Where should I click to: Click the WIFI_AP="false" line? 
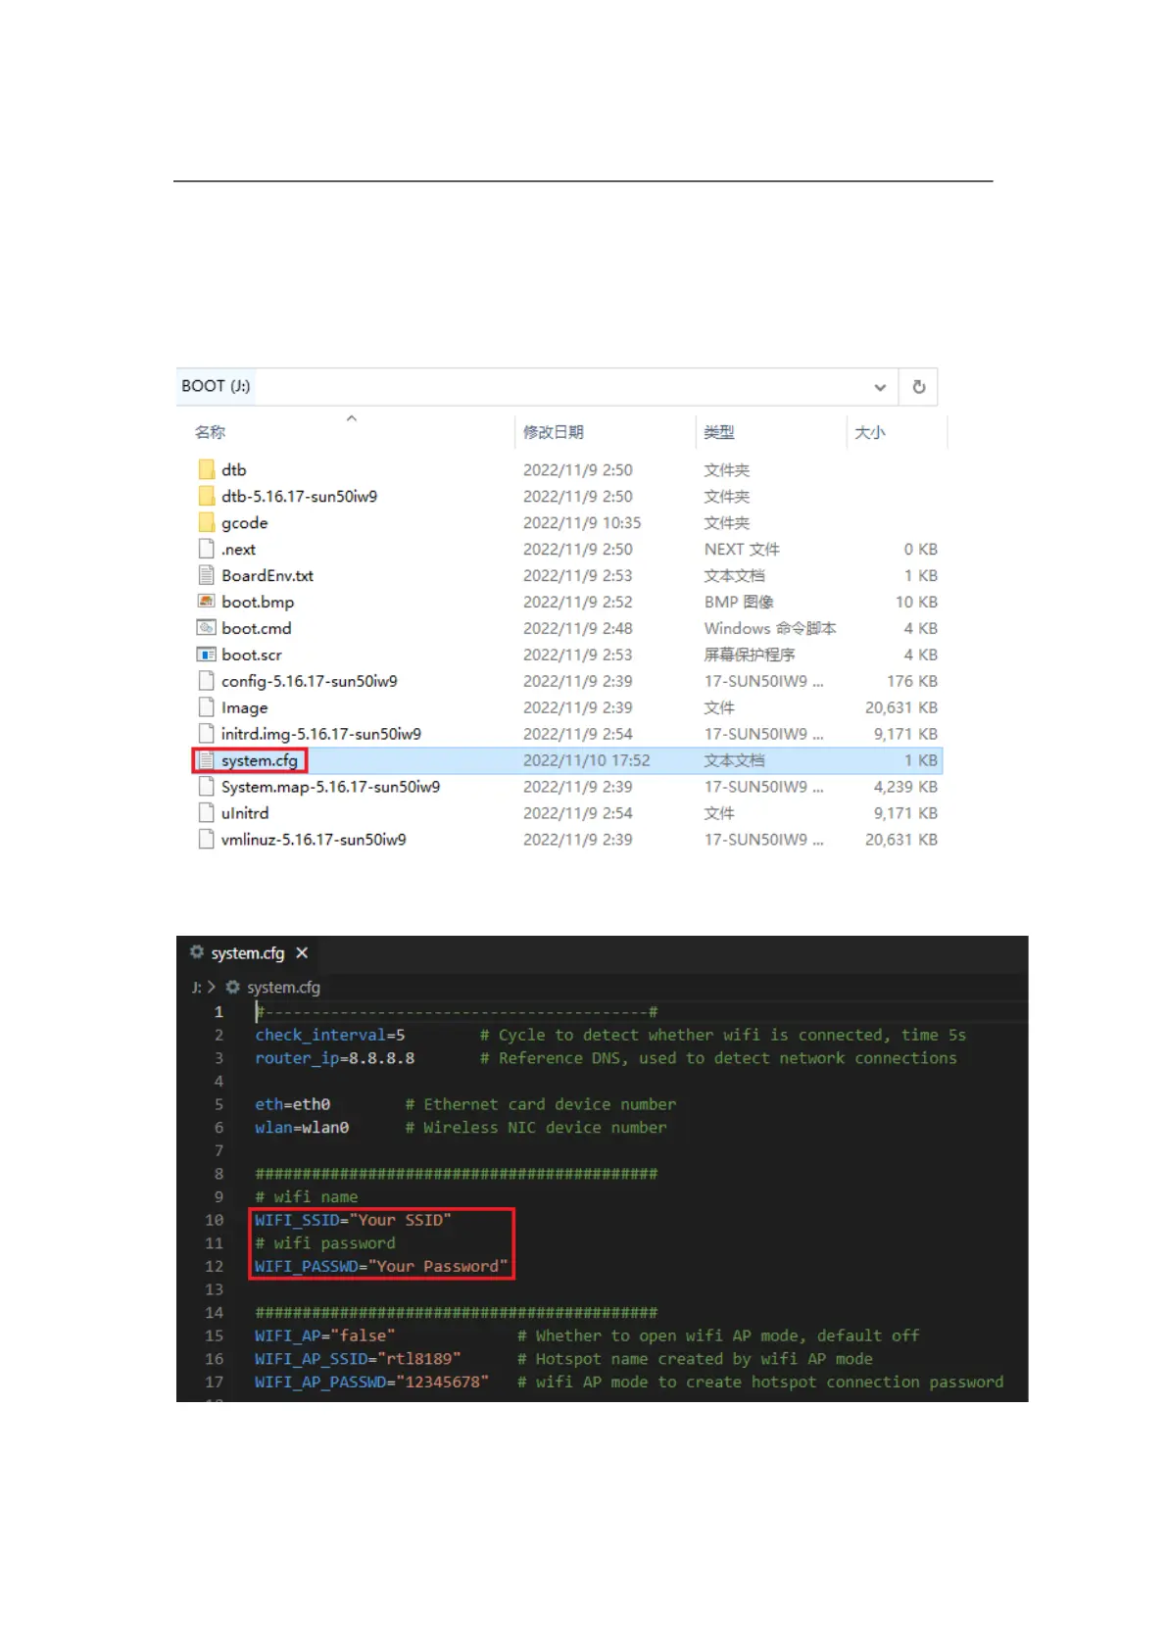pyautogui.click(x=325, y=1336)
